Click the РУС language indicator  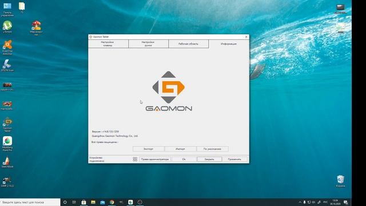click(x=325, y=202)
